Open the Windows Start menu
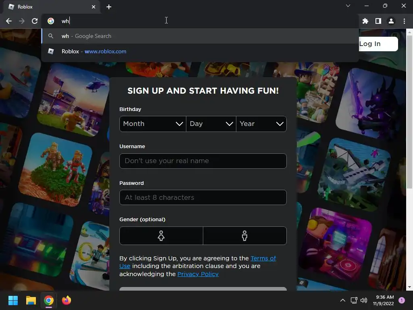 click(13, 300)
